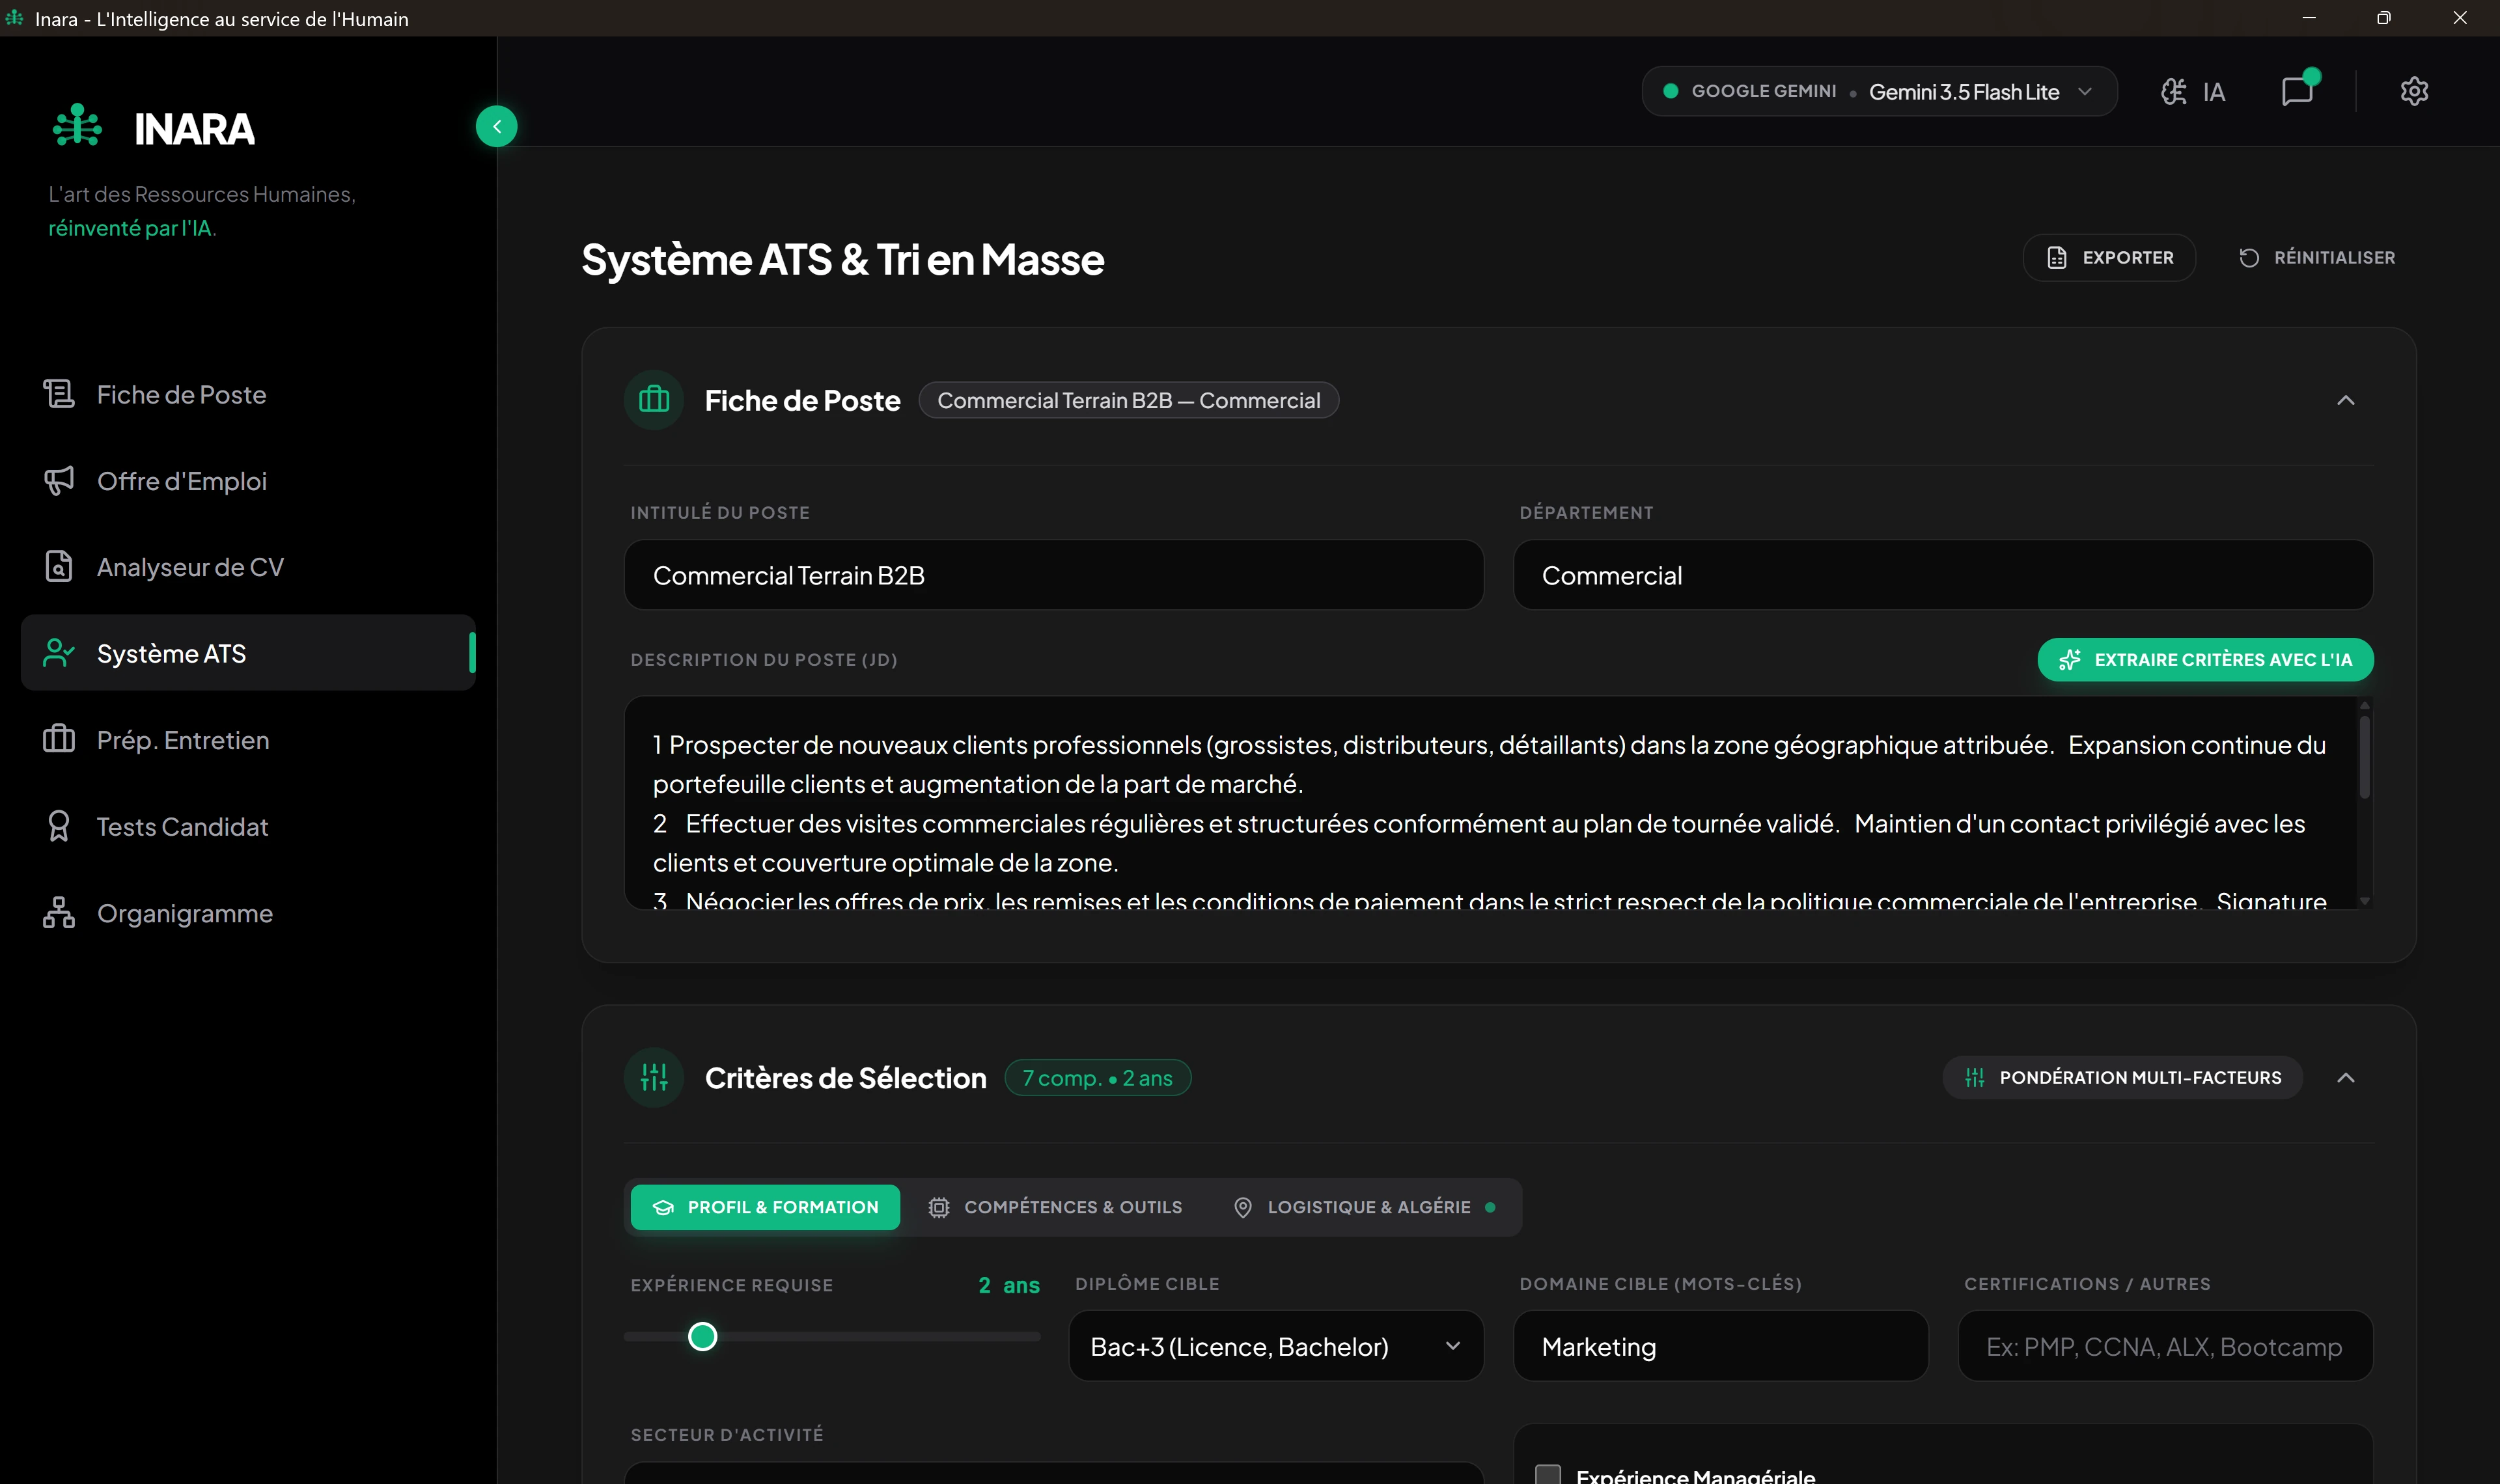Screen dimensions: 2500x1484
Task: Click the Domaine Cible Marketing field
Action: (1720, 1346)
